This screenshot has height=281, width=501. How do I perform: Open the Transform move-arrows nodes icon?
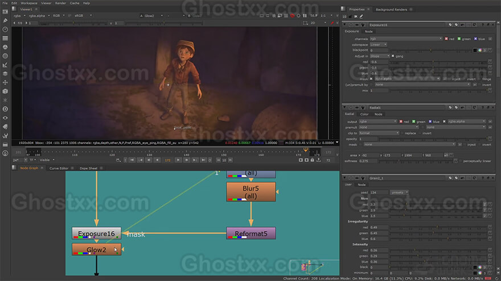point(5,82)
